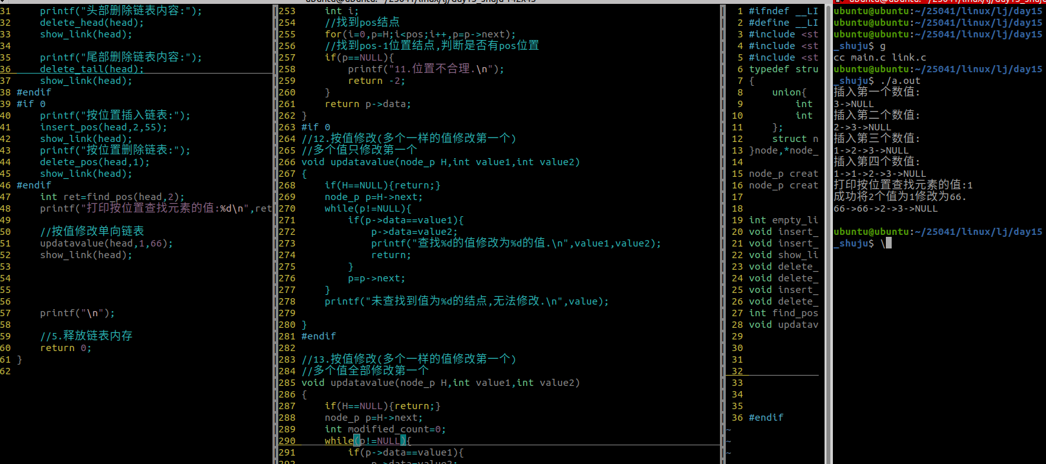Click p->data=value2; on line 272

coord(415,232)
